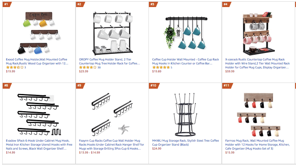Open the X-cosrack rustic shelf image
296x165 pixels.
click(x=258, y=34)
